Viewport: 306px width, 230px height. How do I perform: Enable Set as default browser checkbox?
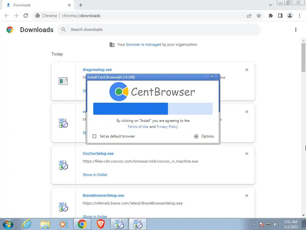pyautogui.click(x=94, y=136)
